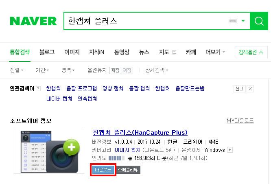
Task: Open the 기간 period dropdown
Action: pos(42,70)
